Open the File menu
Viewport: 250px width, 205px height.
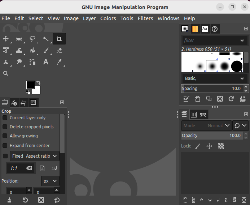point(6,18)
